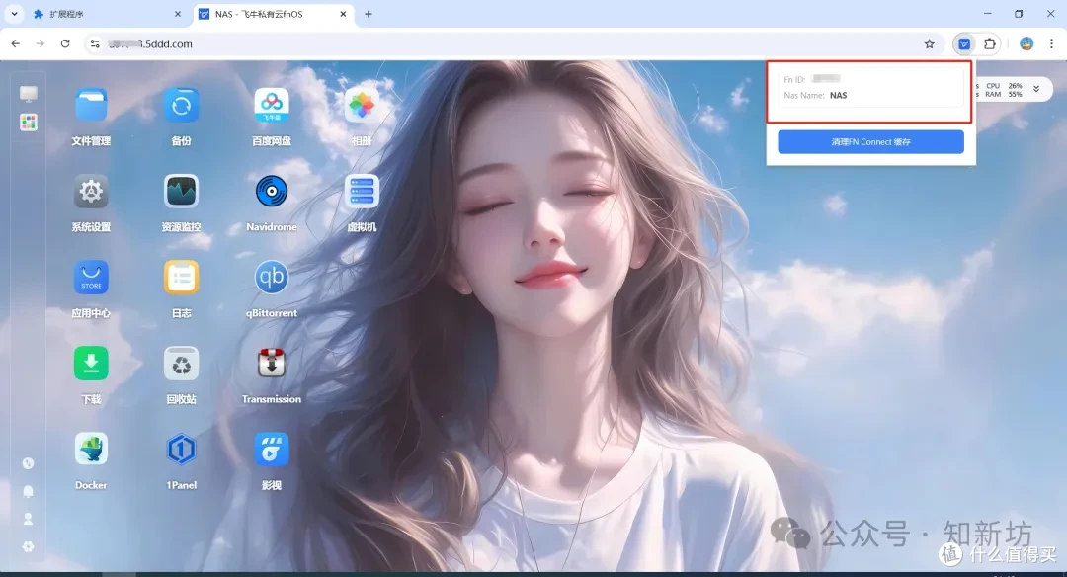Open the Navidrome music app
The image size is (1067, 577).
[272, 192]
